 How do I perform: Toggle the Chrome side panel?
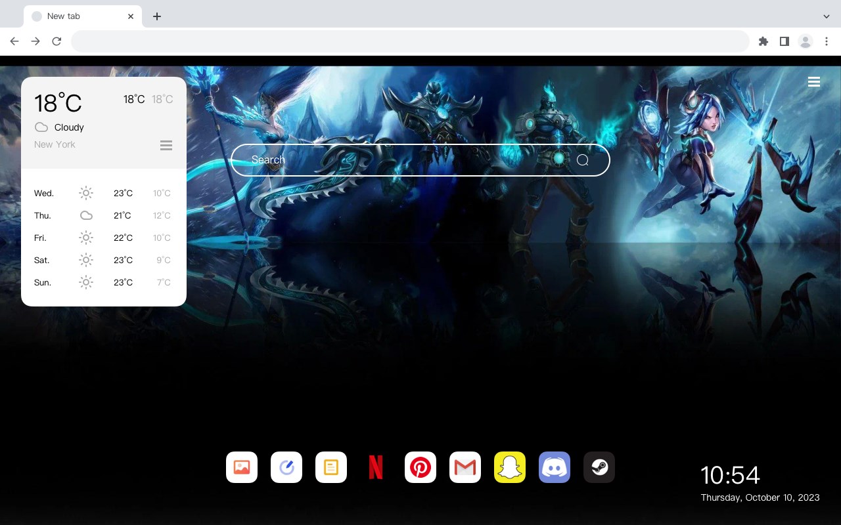[x=784, y=41]
